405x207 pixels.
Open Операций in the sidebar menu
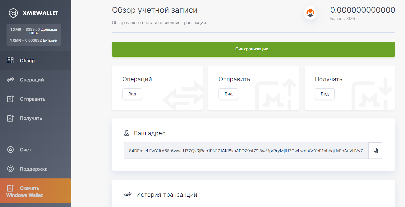point(35,80)
